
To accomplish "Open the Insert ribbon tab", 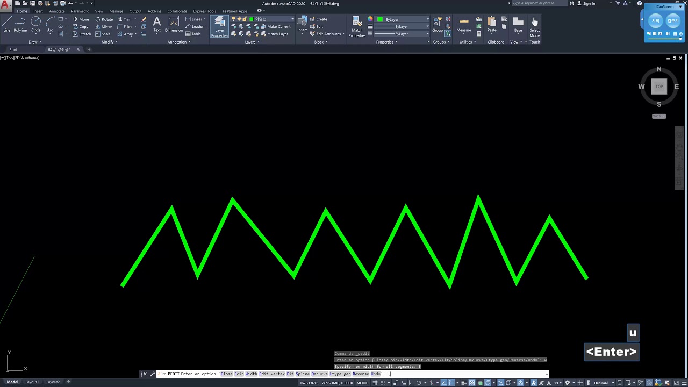I will (x=38, y=11).
